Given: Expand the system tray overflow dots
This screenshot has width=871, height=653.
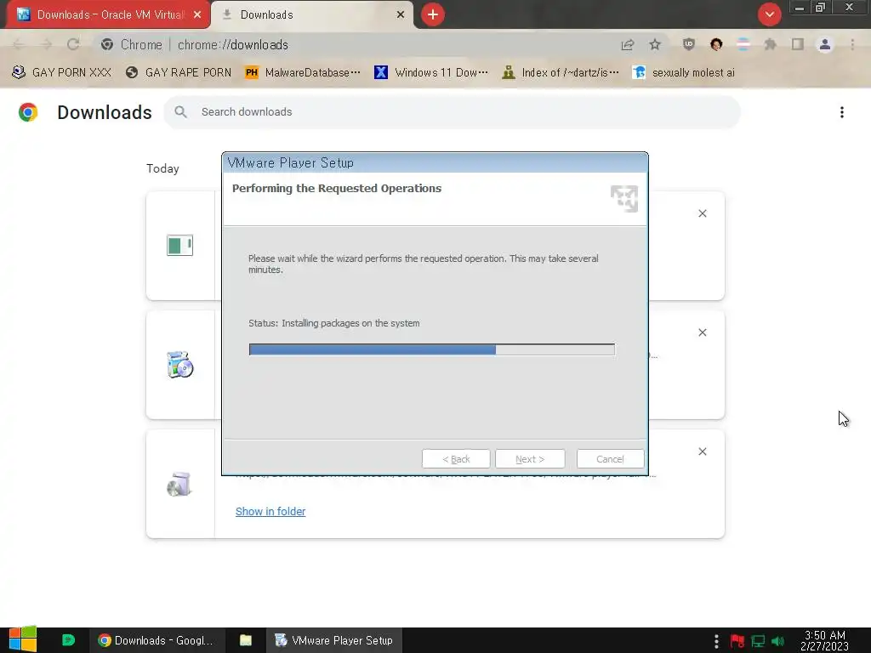Looking at the screenshot, I should pyautogui.click(x=716, y=641).
